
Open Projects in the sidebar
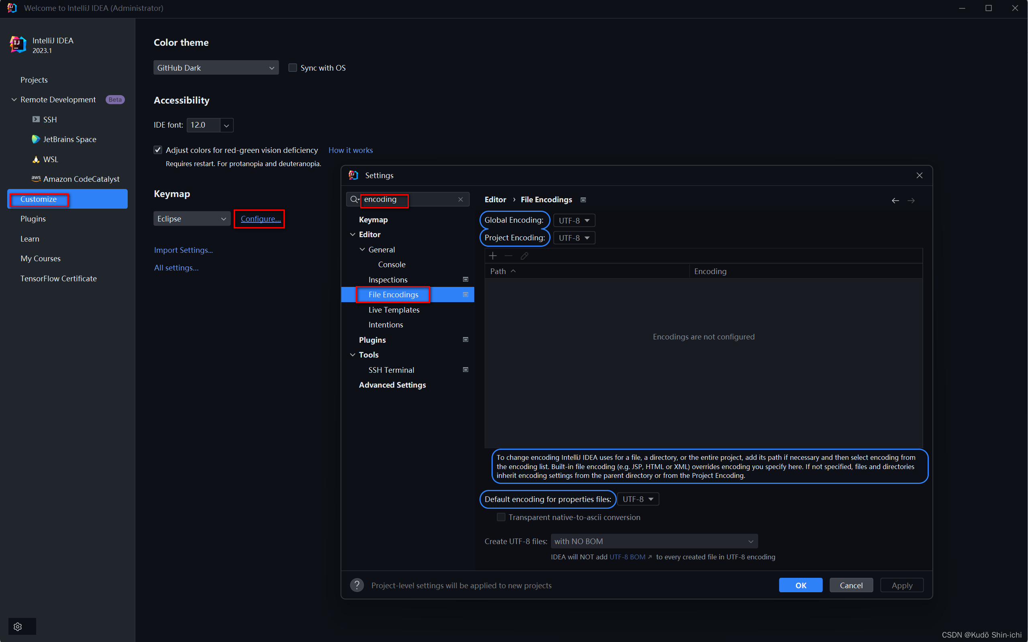coord(34,80)
